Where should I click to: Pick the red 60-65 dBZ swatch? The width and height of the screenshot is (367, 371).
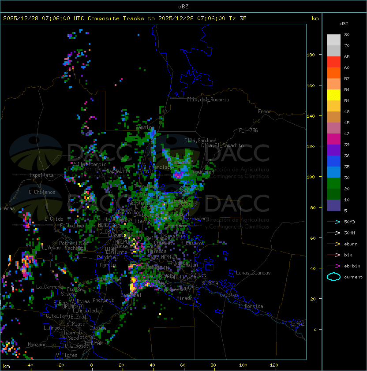tap(333, 62)
